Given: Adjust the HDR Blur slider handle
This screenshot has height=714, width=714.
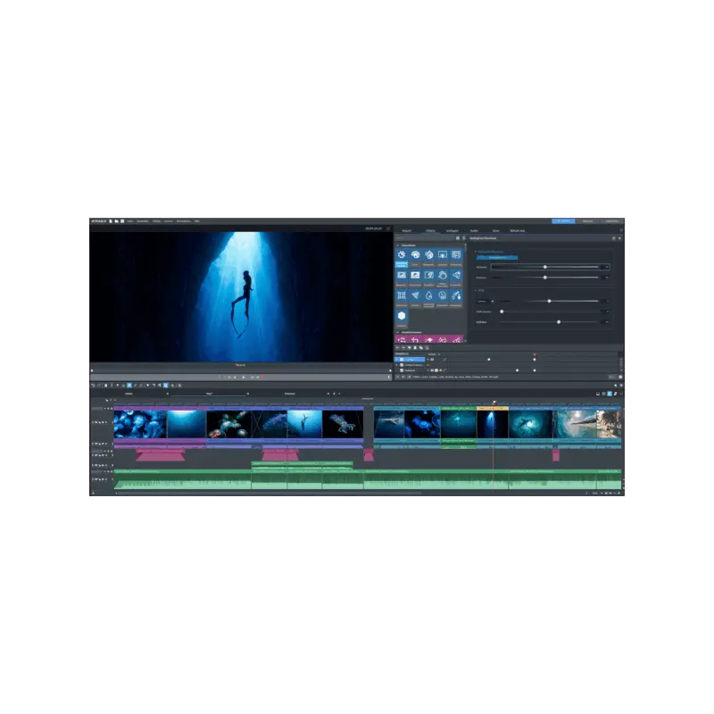Looking at the screenshot, I should 559,322.
